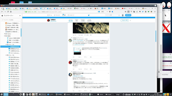Open Twitterの高度な検索 bookmark
Viewport: 172px width, 96px height.
pyautogui.click(x=13, y=38)
